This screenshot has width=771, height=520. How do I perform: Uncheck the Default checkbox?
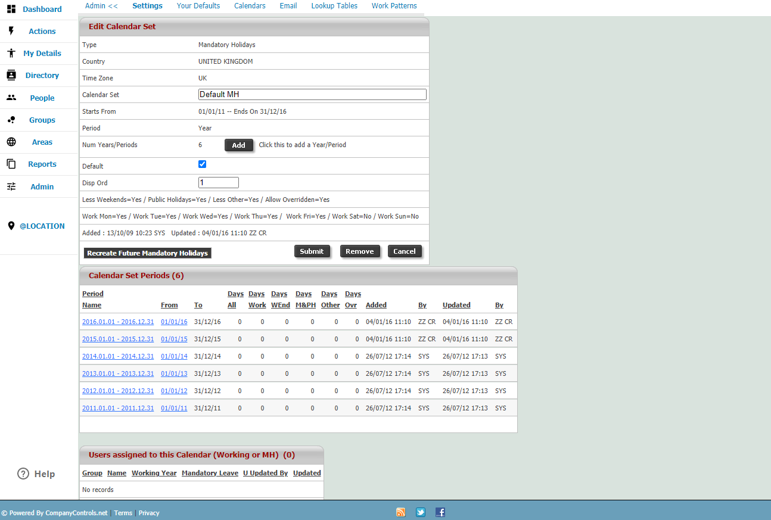click(202, 164)
